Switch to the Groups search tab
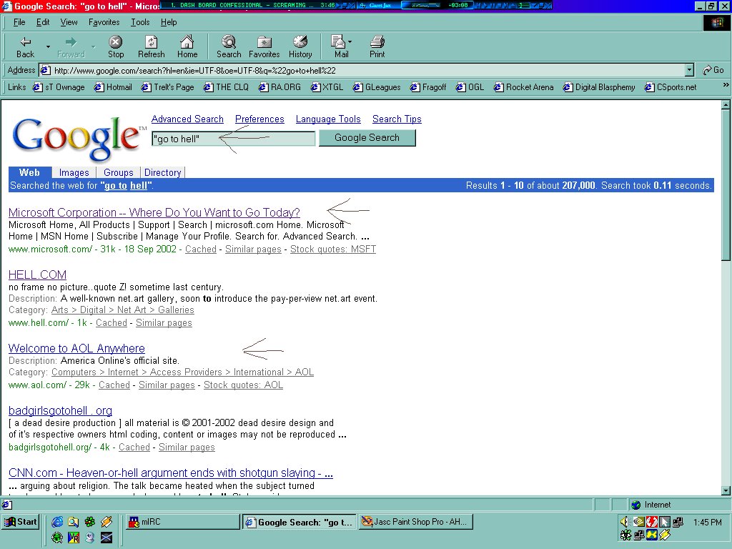This screenshot has height=549, width=732. coord(118,172)
